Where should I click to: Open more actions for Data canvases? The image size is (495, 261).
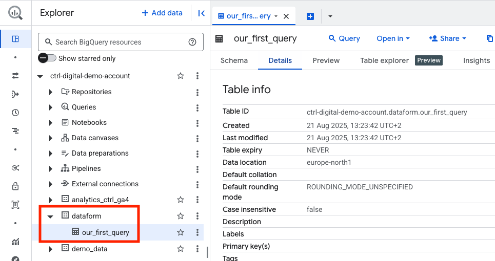[x=197, y=139]
